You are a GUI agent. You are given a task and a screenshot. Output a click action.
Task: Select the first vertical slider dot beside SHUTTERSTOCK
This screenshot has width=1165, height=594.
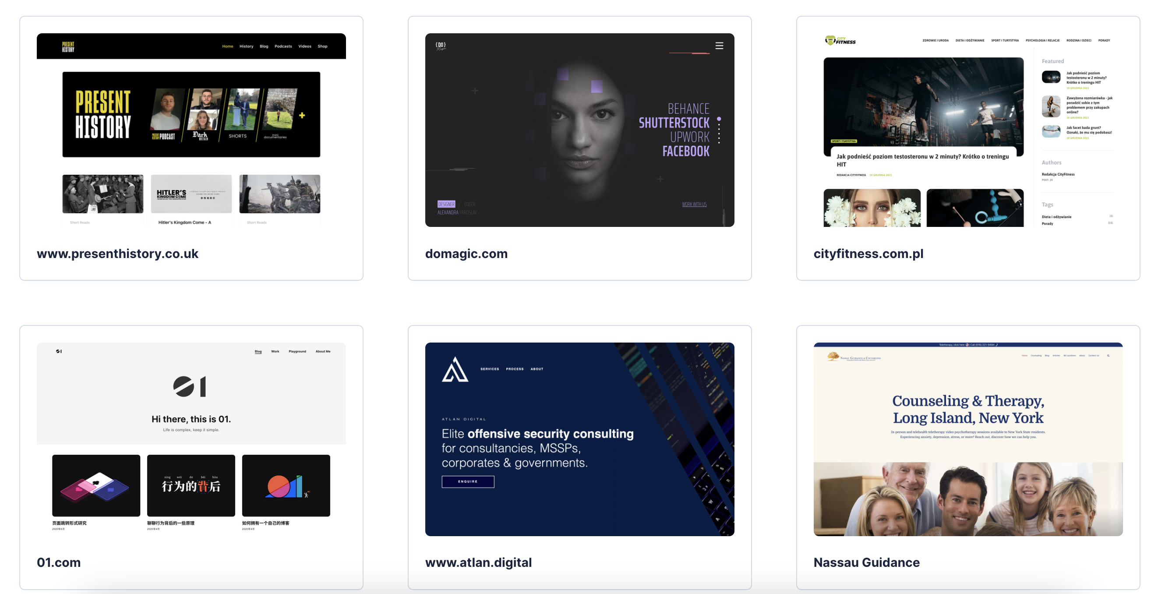pos(719,120)
